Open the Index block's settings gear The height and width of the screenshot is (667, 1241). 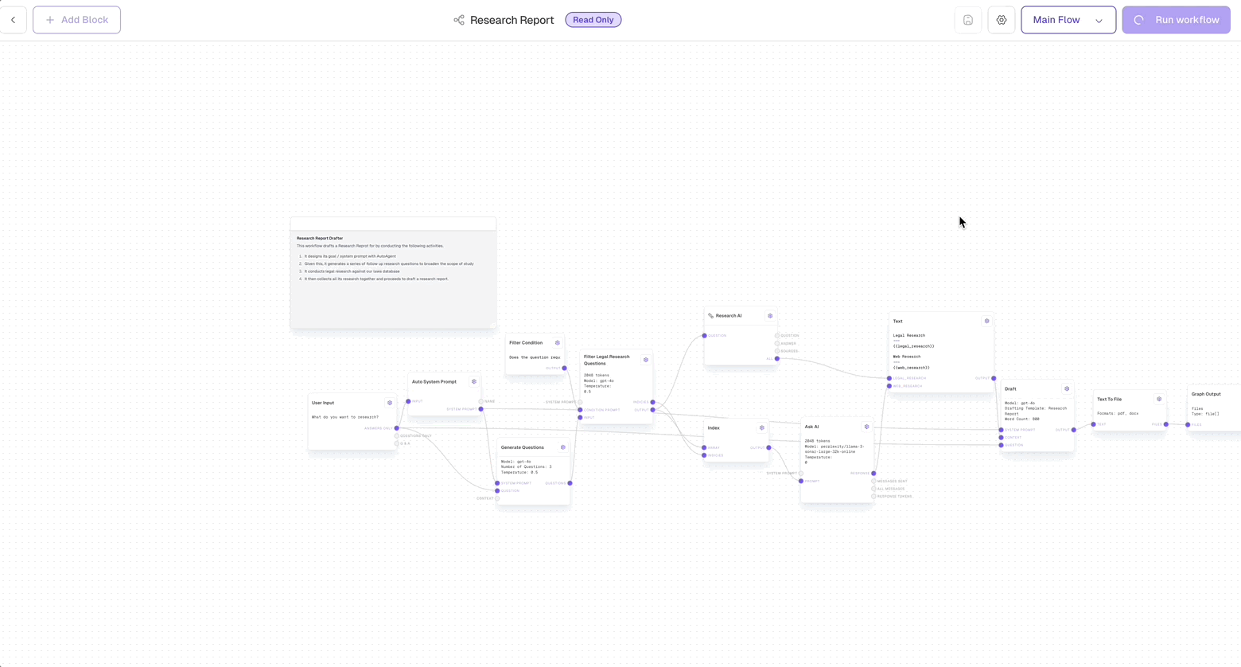[762, 427]
